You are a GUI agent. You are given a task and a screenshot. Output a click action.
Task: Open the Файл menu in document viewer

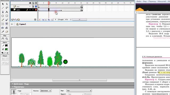pos(139,1)
